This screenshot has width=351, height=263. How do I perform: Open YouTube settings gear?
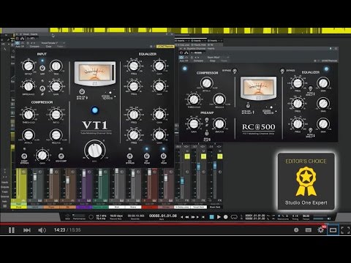pos(321,230)
